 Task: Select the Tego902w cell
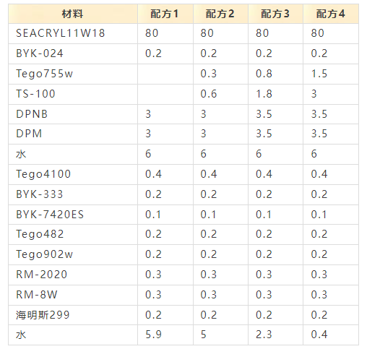pos(73,255)
